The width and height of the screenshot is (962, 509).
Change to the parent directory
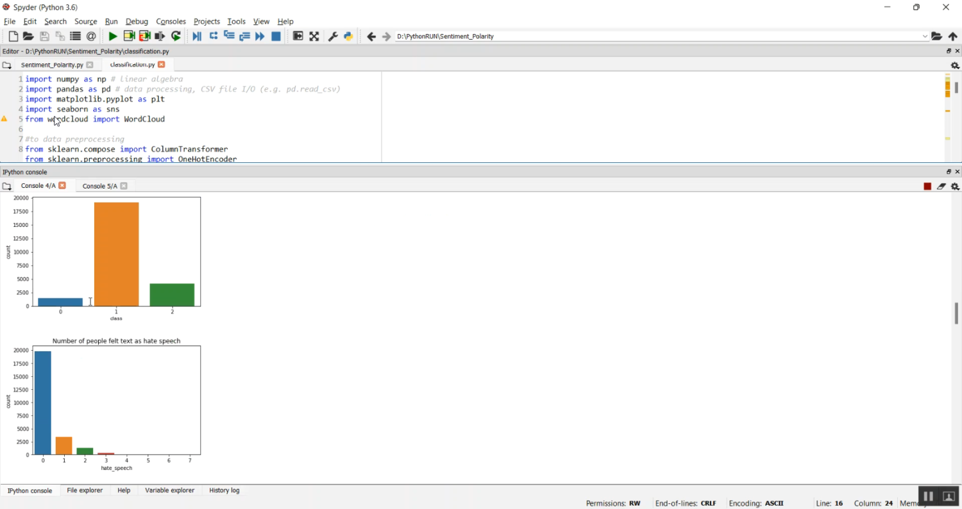[953, 37]
